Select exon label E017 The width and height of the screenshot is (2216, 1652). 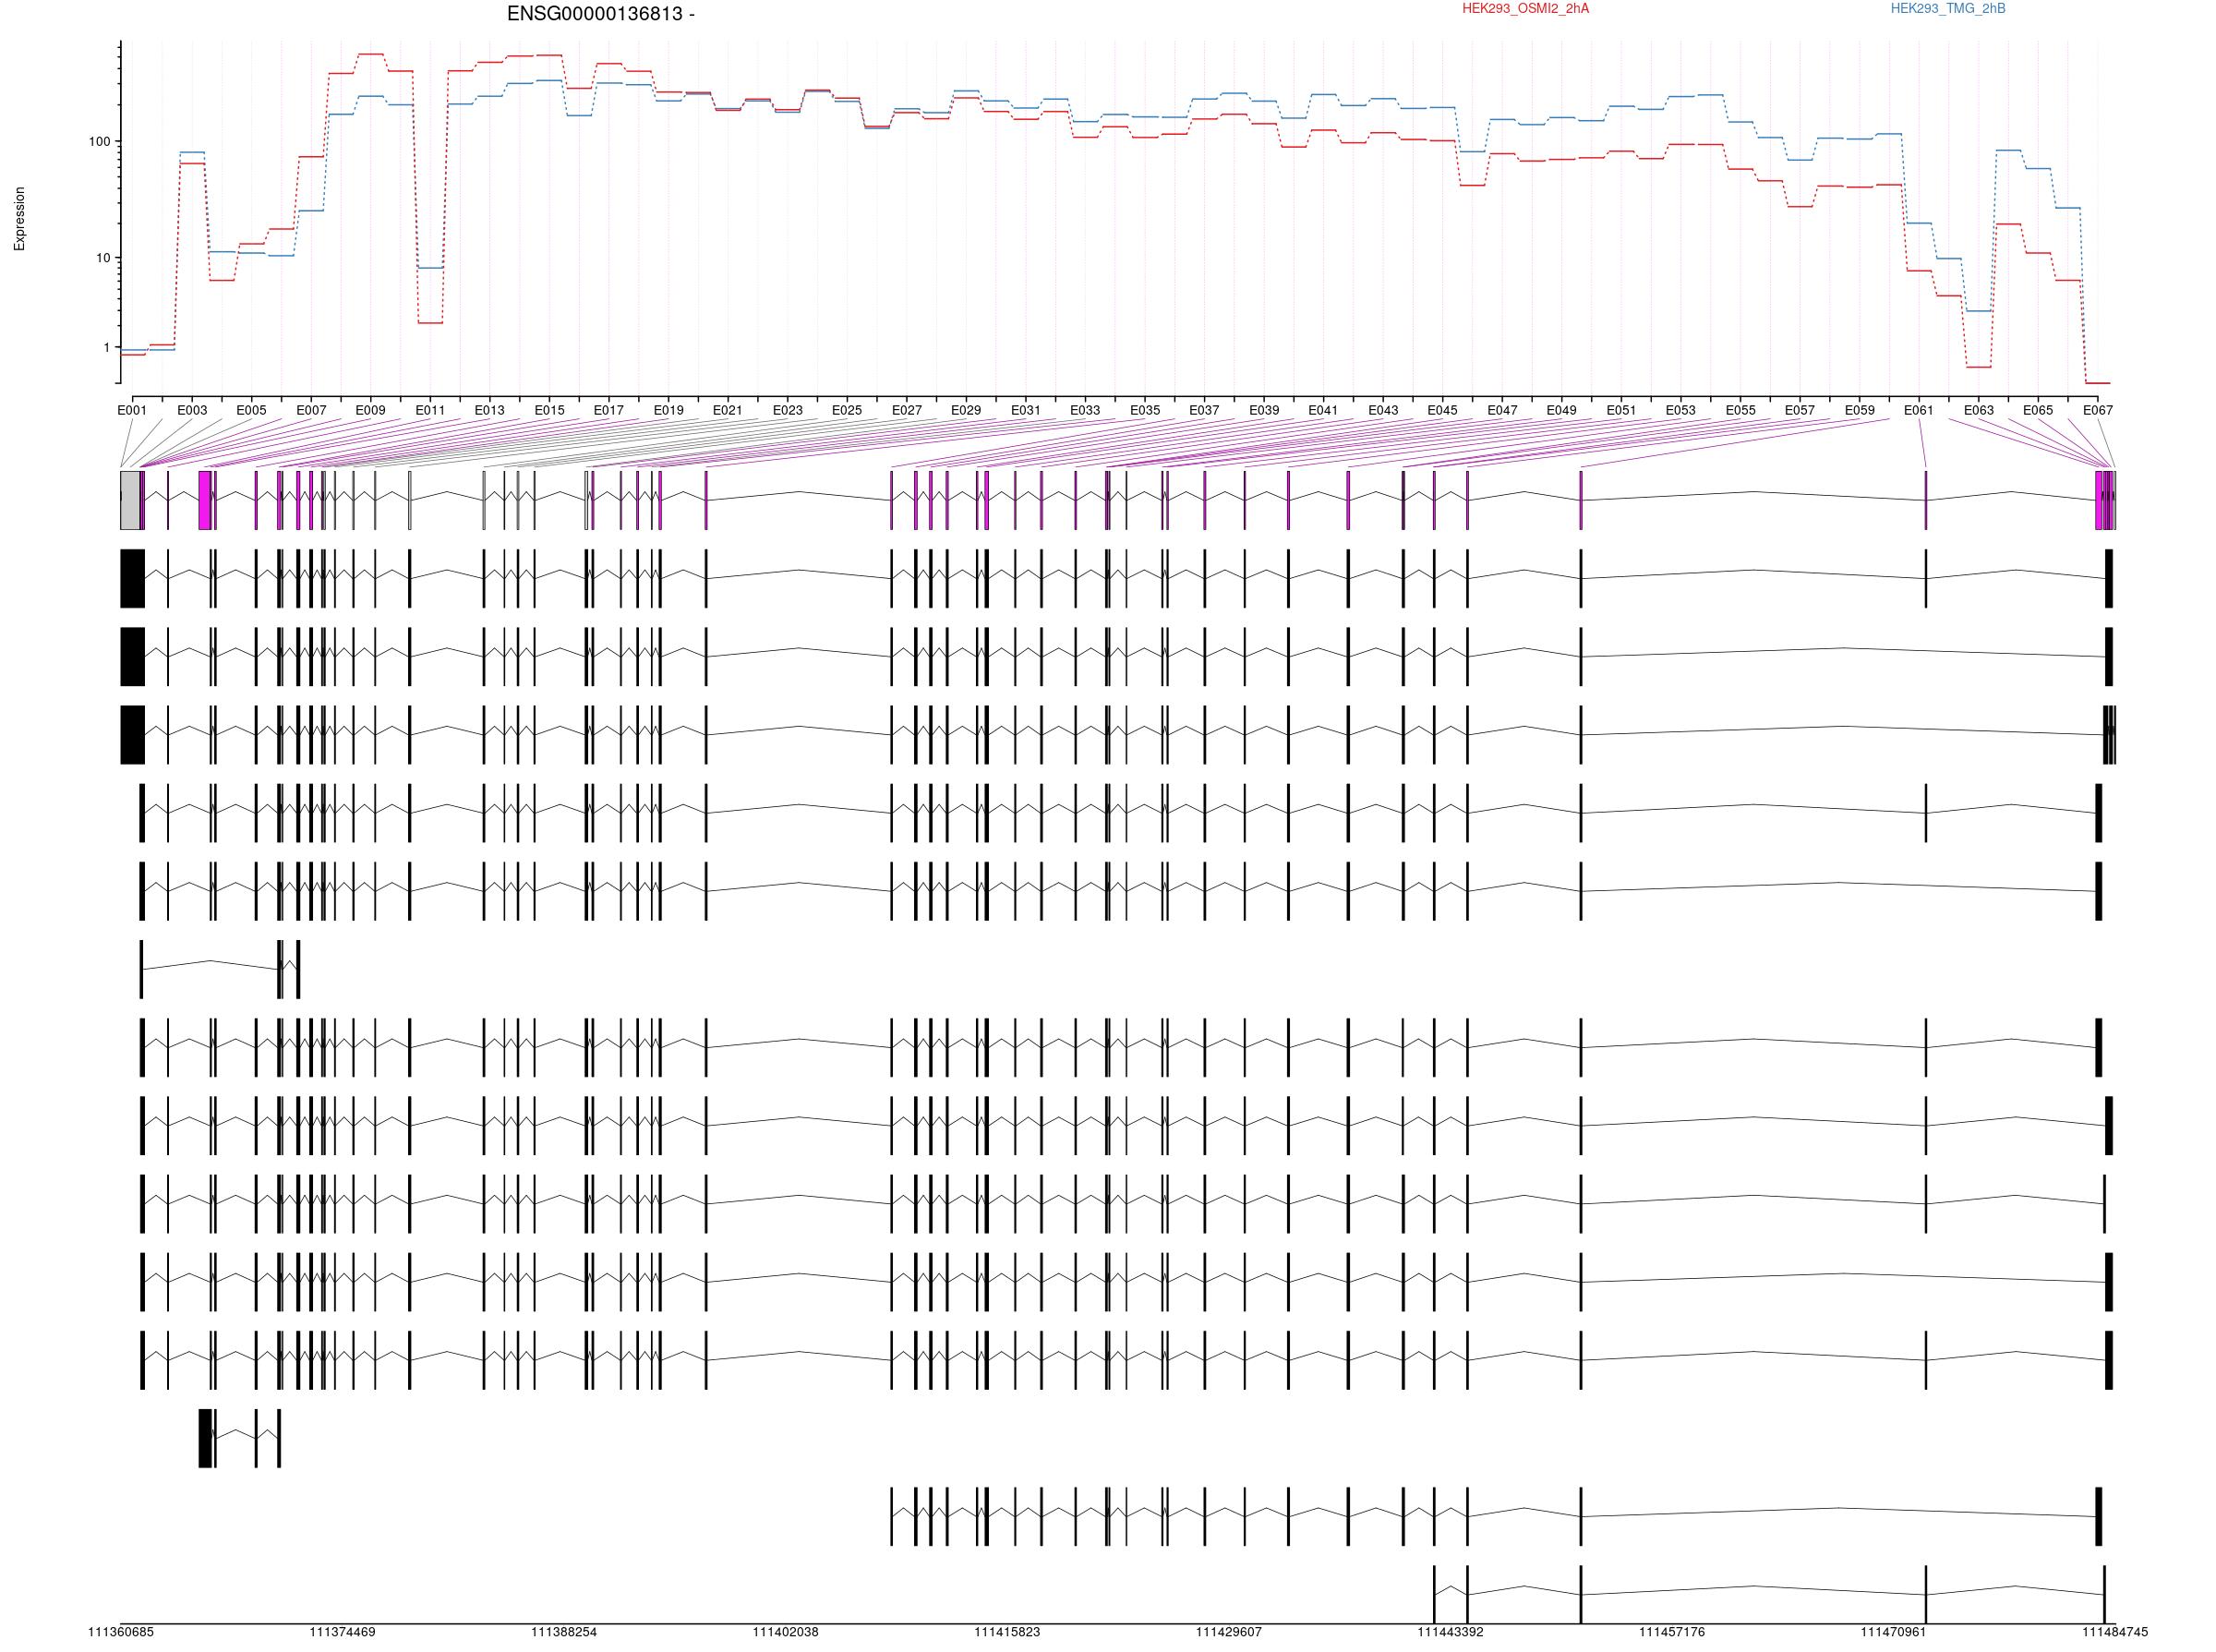(x=608, y=410)
